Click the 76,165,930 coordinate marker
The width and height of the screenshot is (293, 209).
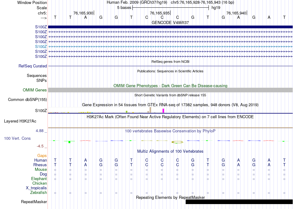coord(84,13)
